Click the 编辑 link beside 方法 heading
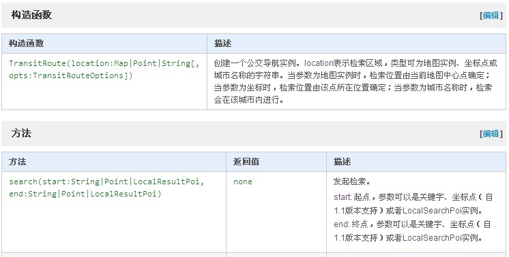Screen dimensions: 509x257 [491, 133]
